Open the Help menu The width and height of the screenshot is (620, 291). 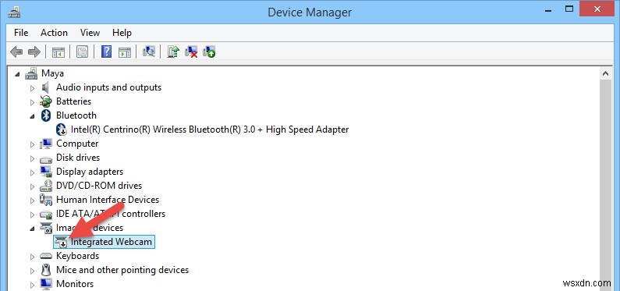coord(122,33)
